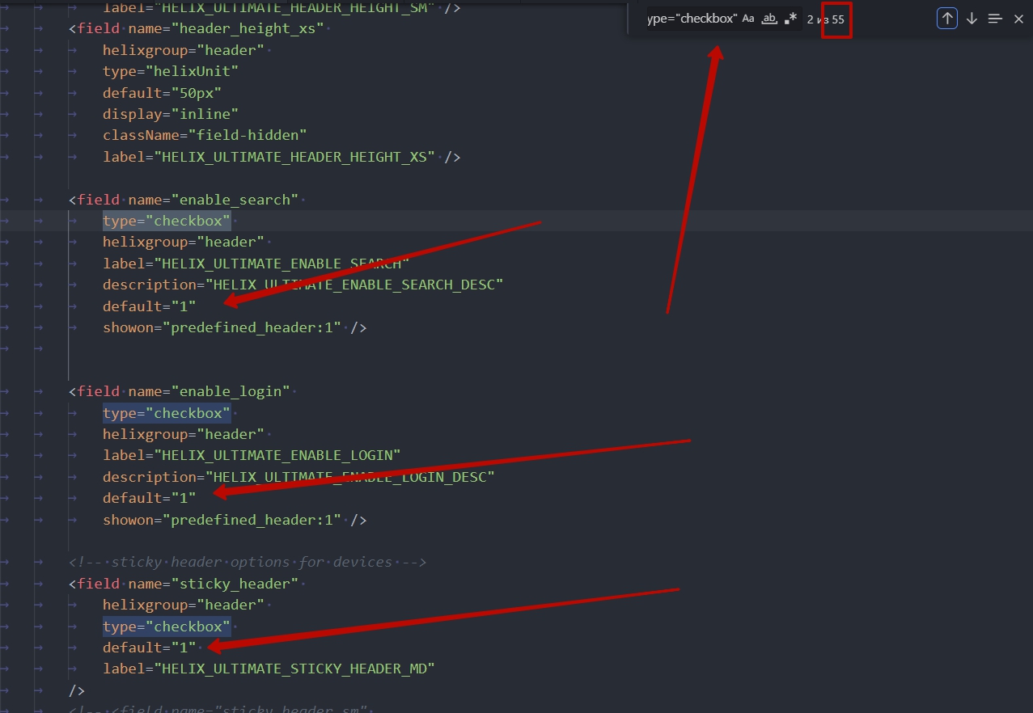Go to previous match arrow
1033x713 pixels.
(947, 19)
